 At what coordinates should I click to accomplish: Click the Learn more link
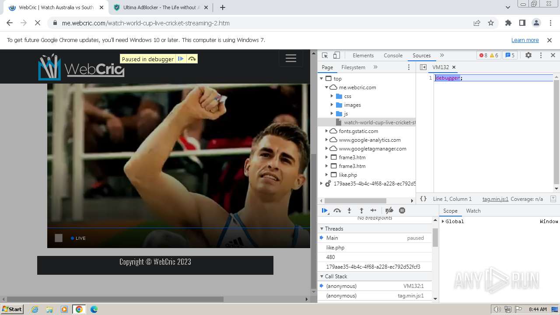[525, 40]
